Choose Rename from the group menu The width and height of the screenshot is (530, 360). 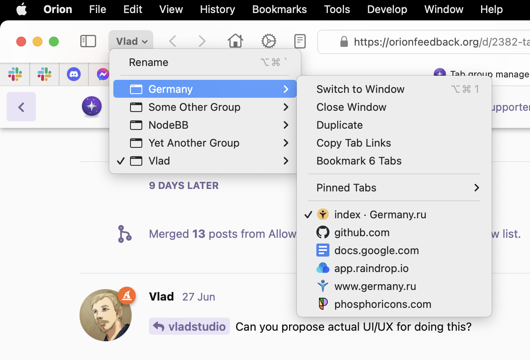[148, 62]
